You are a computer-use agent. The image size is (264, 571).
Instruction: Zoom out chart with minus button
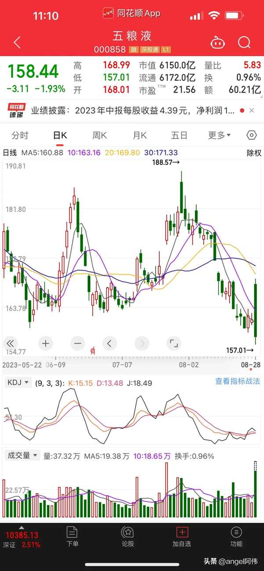point(78,343)
